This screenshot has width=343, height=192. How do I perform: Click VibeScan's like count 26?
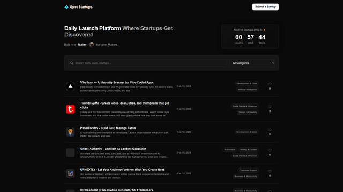click(270, 89)
